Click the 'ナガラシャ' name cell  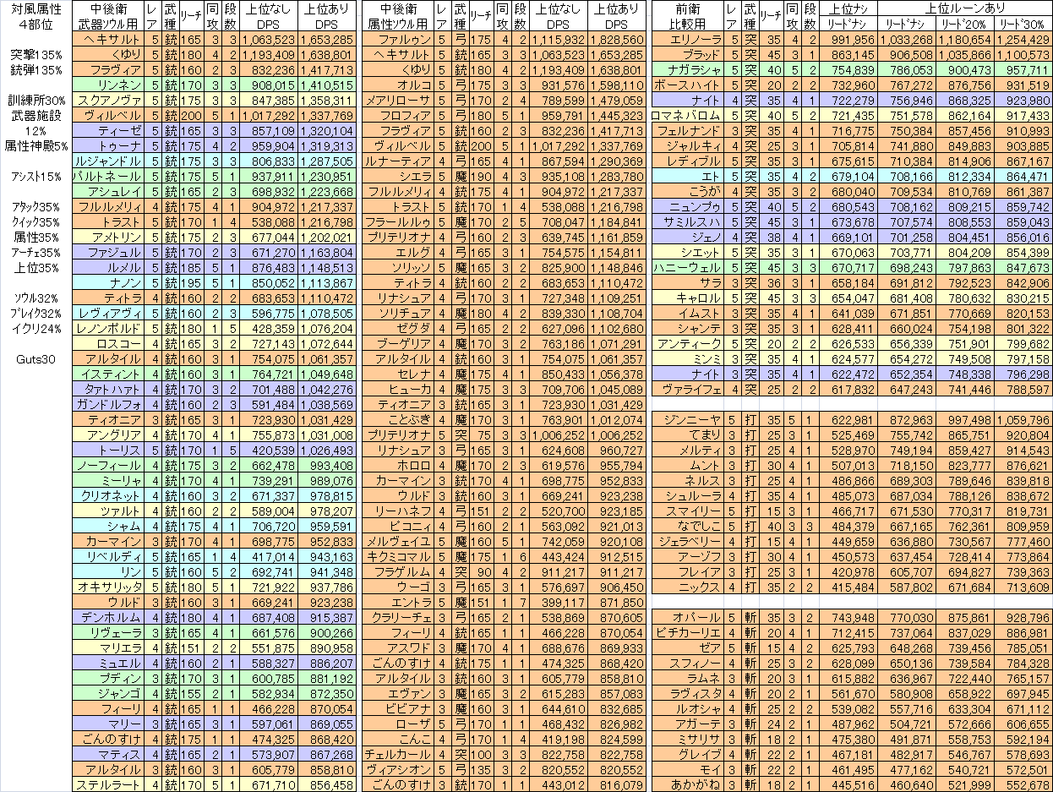[x=688, y=69]
